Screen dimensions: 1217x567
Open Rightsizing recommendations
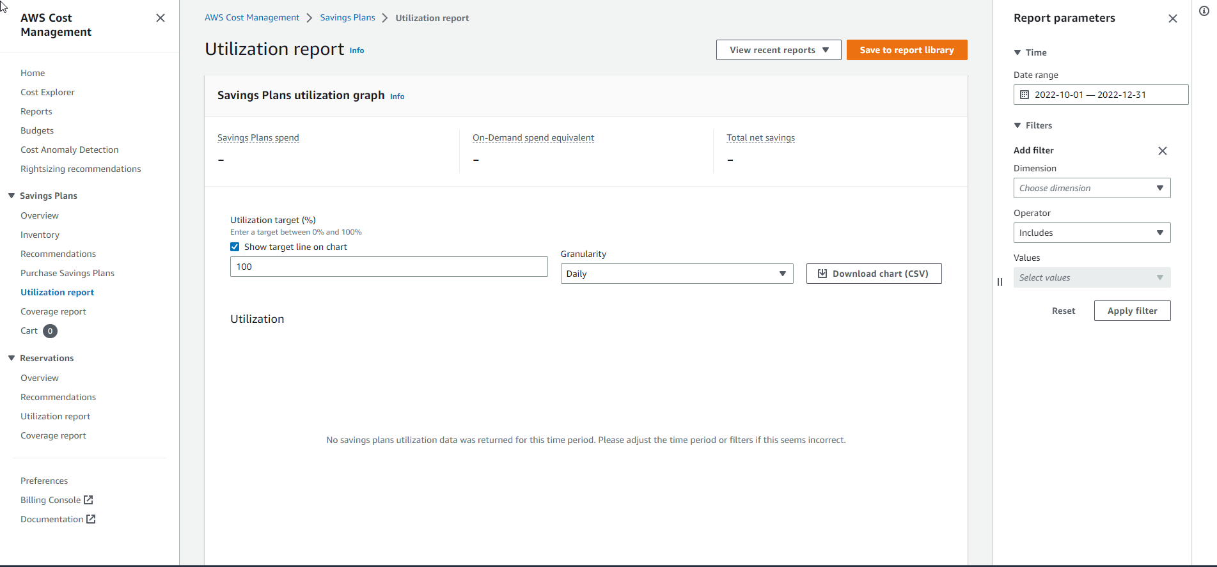tap(81, 169)
